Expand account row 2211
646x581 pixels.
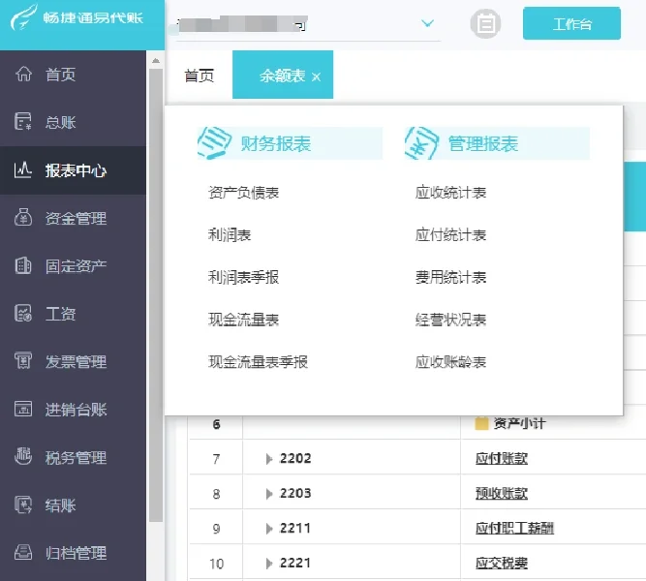coord(269,529)
